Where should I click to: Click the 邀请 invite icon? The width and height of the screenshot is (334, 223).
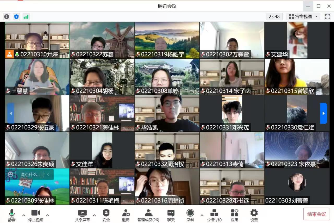126,215
